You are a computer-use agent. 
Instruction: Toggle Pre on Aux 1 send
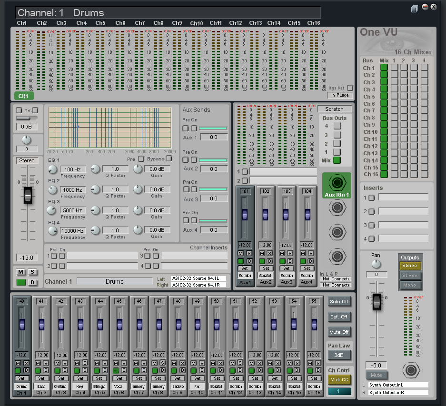185,129
